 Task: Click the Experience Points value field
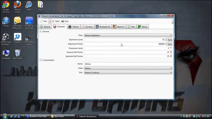[x=125, y=44]
